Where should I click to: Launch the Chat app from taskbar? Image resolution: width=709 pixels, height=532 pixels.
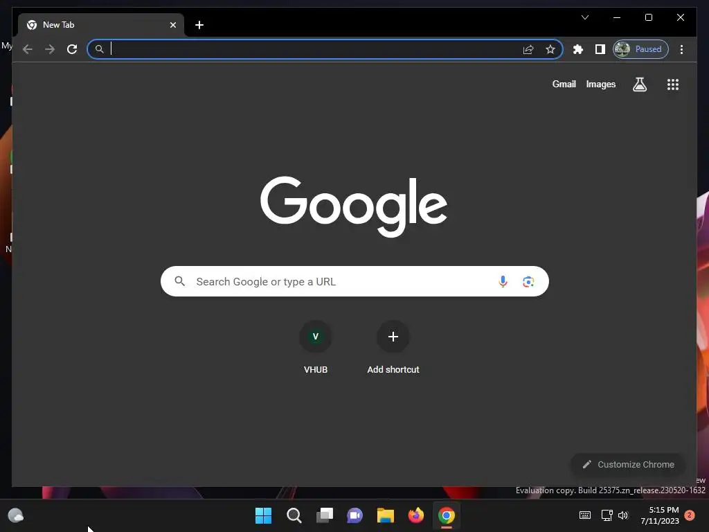(354, 515)
